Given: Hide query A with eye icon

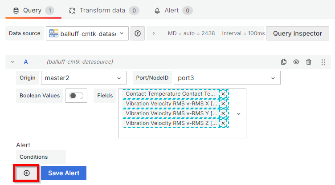Looking at the screenshot, I should (x=296, y=62).
